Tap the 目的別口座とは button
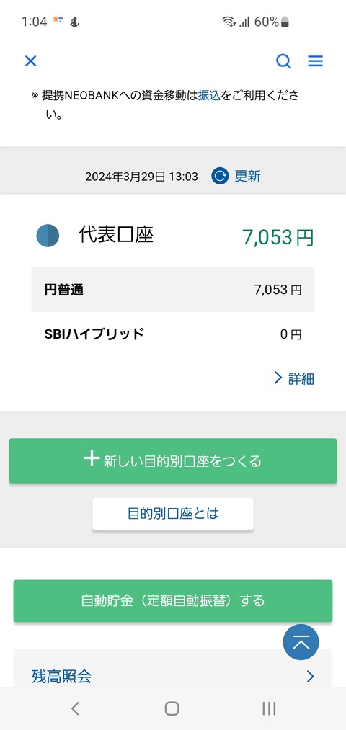Image resolution: width=346 pixels, height=730 pixels. pyautogui.click(x=173, y=514)
